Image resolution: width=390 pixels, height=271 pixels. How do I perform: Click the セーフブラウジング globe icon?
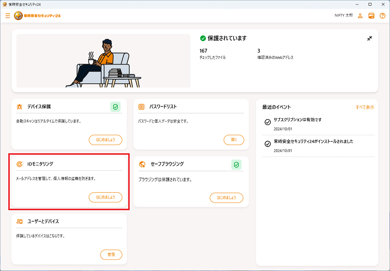tap(141, 164)
